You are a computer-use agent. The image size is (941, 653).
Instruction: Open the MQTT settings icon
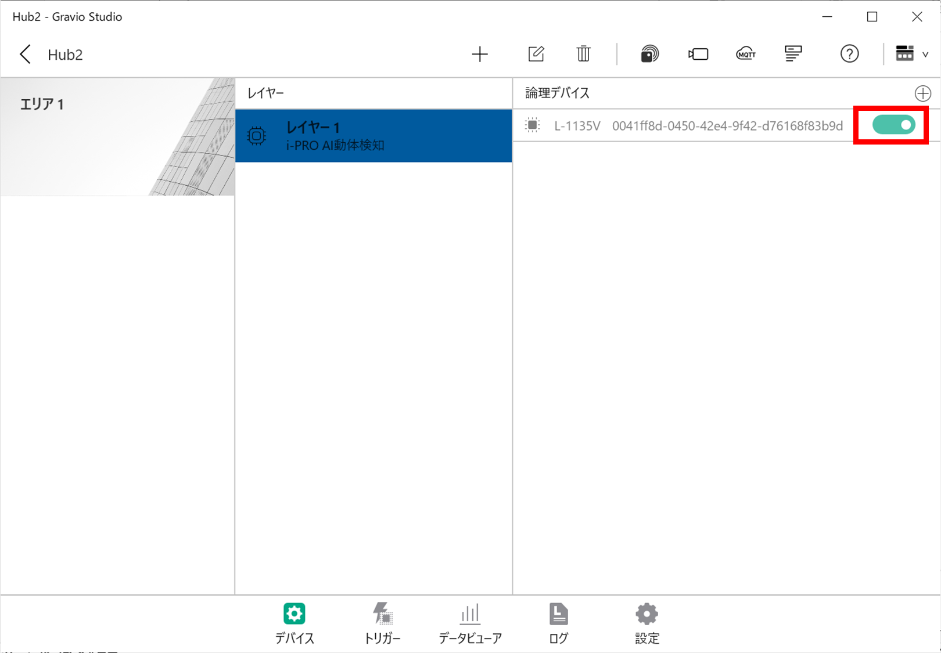tap(746, 54)
